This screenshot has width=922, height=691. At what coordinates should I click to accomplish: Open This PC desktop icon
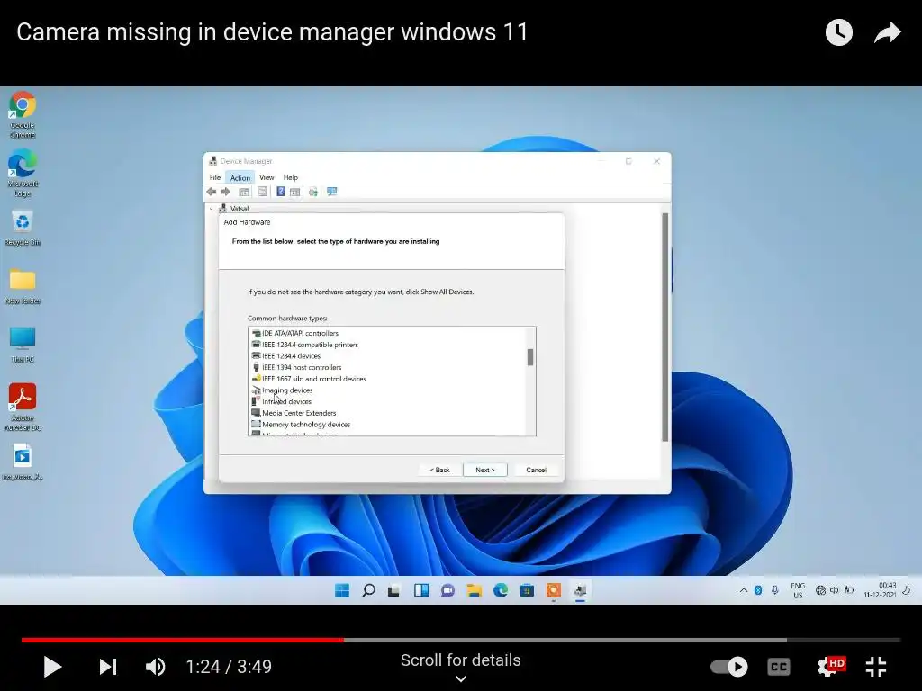(x=23, y=345)
